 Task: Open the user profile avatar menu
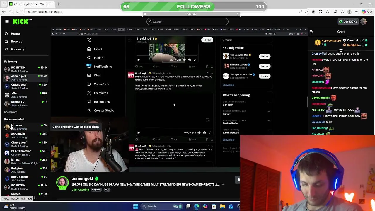363,21
